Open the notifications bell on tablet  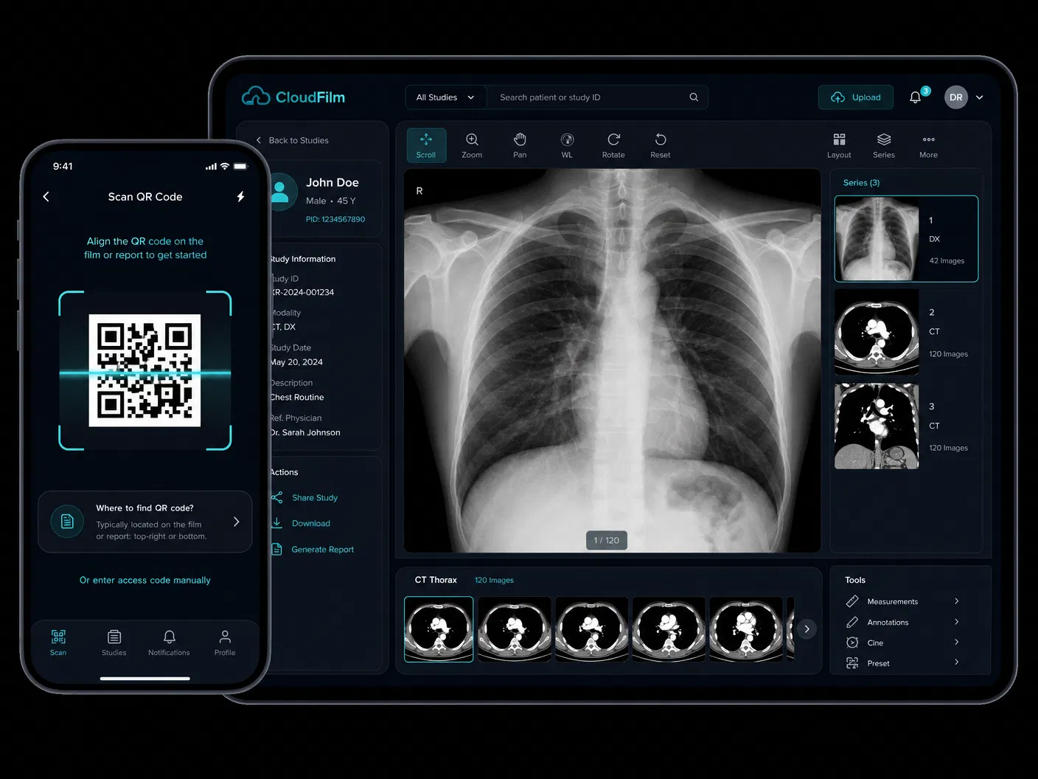click(x=916, y=97)
